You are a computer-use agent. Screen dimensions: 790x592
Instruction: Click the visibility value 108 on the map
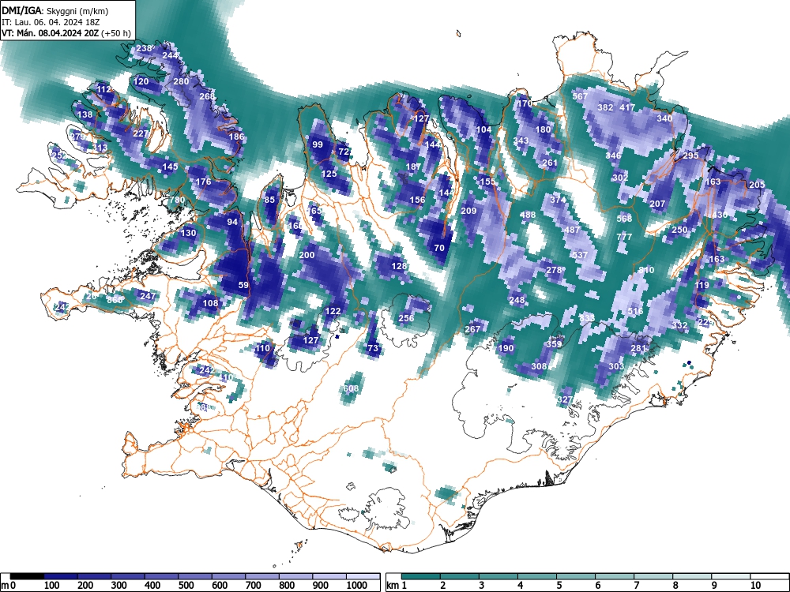tap(210, 302)
